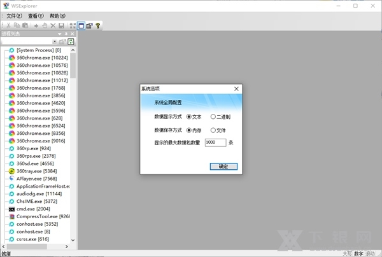Select 360chrome.exe [4620] process

pos(41,103)
